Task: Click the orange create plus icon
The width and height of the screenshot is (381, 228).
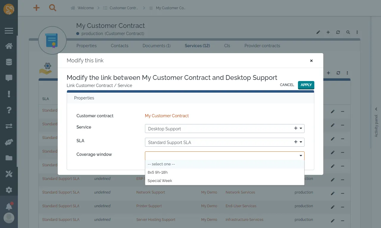Action: click(36, 8)
